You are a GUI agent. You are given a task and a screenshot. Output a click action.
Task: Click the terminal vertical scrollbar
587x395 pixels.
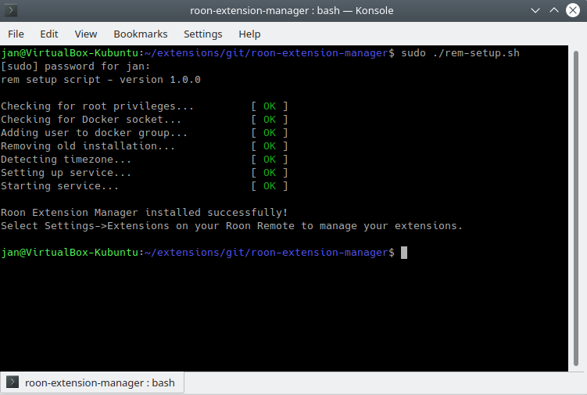pyautogui.click(x=576, y=208)
